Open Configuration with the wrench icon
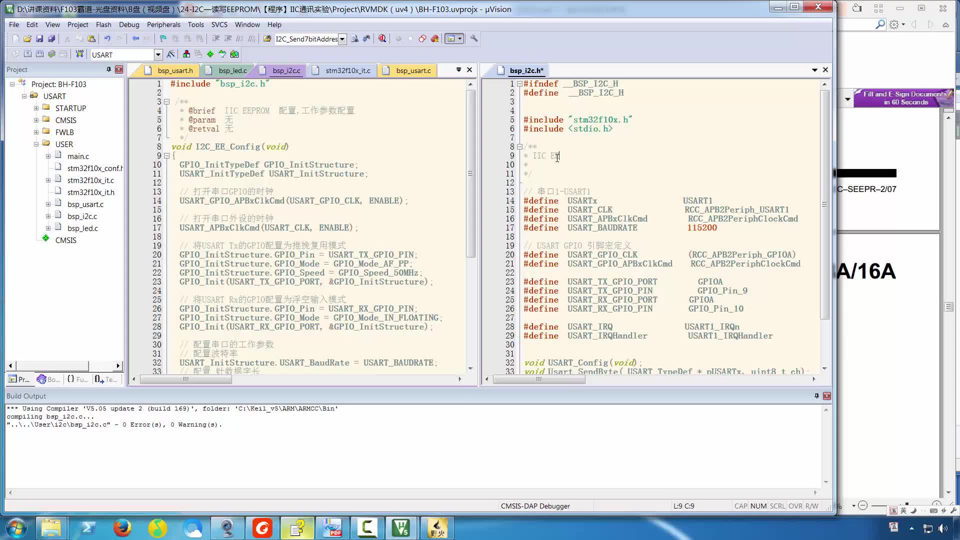 474,38
